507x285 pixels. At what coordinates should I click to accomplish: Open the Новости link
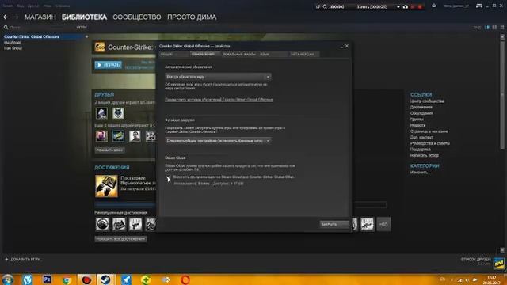[417, 125]
